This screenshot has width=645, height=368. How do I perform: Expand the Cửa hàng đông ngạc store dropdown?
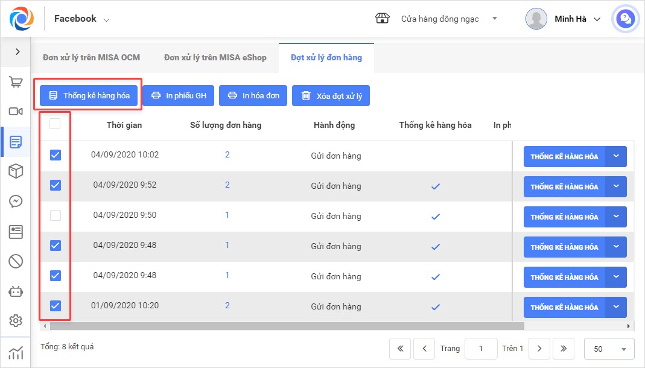[x=495, y=19]
